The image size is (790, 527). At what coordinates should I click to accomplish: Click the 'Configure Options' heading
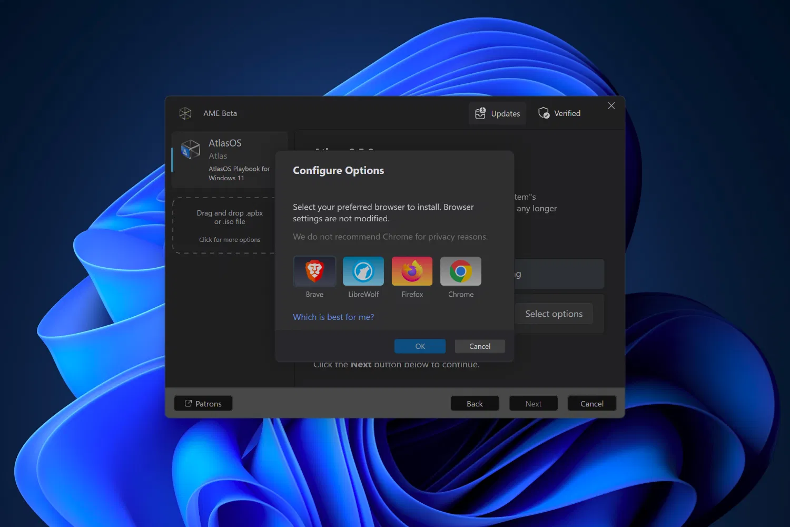pyautogui.click(x=339, y=171)
